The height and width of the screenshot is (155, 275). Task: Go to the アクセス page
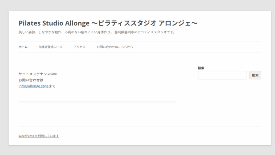click(79, 47)
